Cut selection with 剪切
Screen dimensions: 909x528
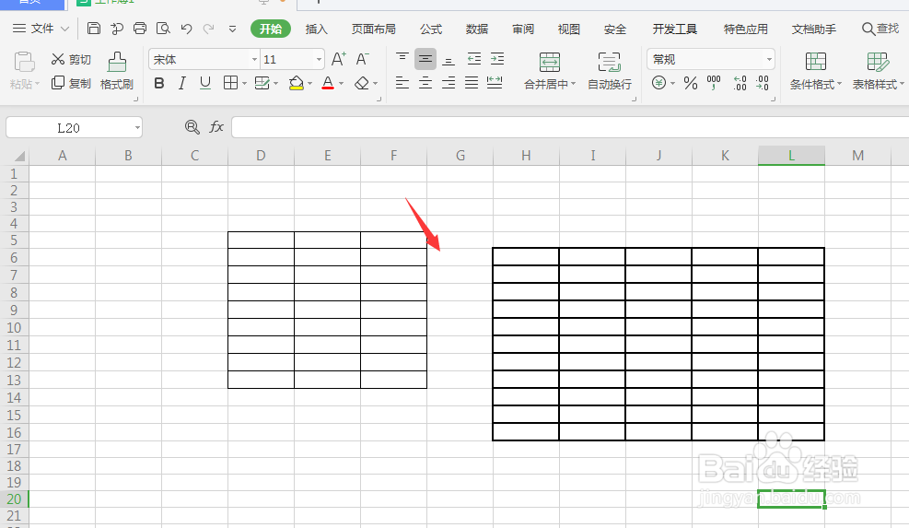pyautogui.click(x=71, y=59)
